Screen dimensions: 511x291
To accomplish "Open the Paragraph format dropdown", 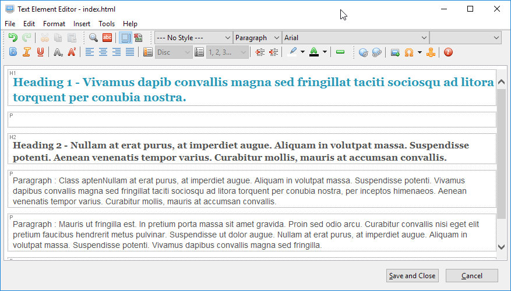I will [257, 38].
